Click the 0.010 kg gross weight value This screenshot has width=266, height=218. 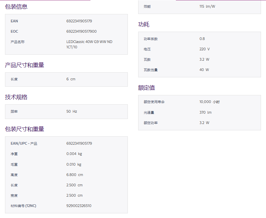click(x=74, y=164)
